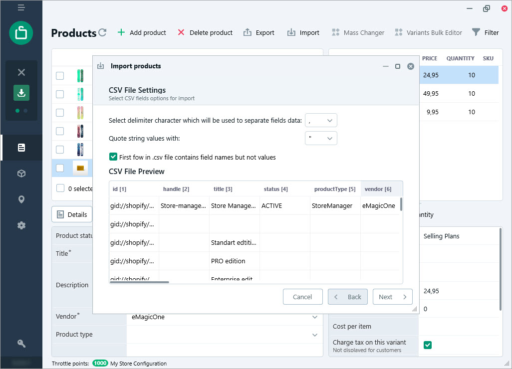
Task: Open the Filter option
Action: (x=486, y=32)
